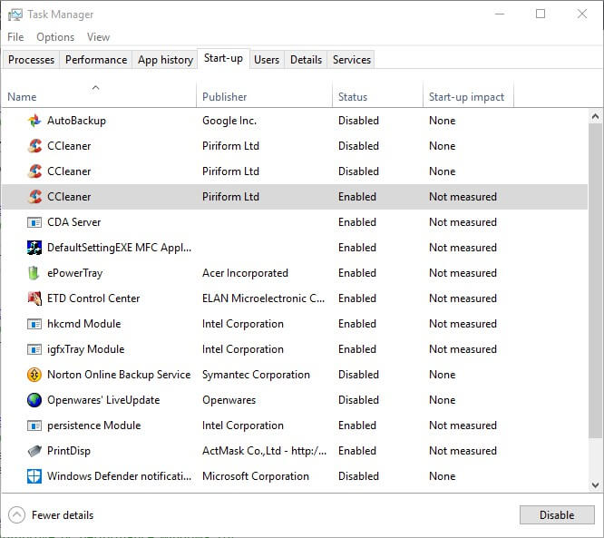Click PrintDisp's Enabled status cell
604x538 pixels.
pos(357,451)
